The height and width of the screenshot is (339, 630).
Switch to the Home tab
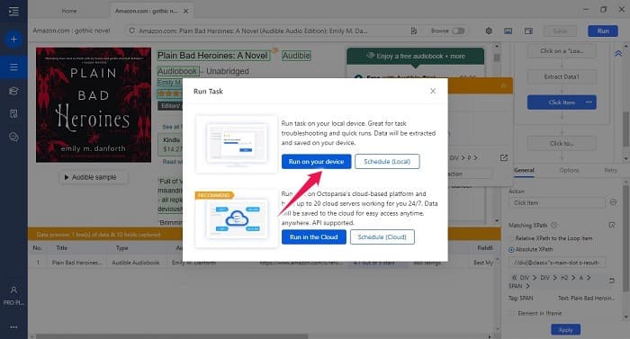(69, 11)
